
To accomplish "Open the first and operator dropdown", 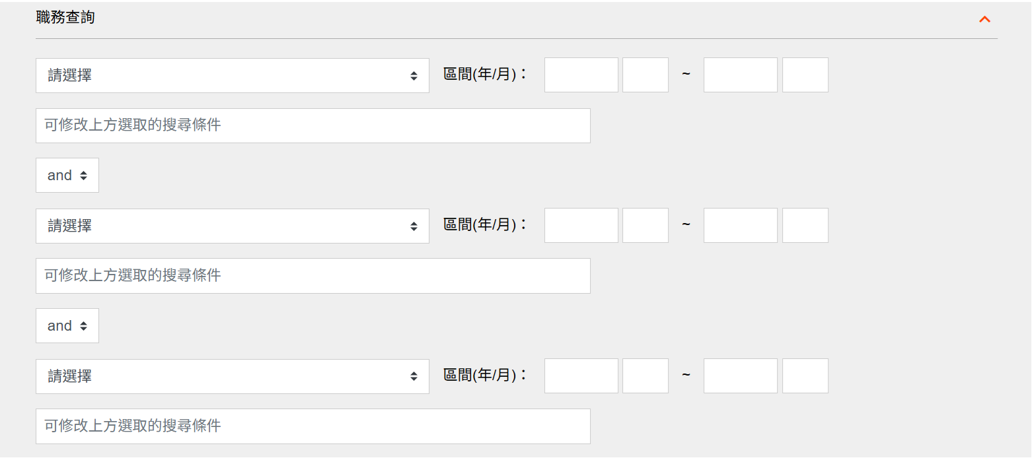I will coord(67,175).
